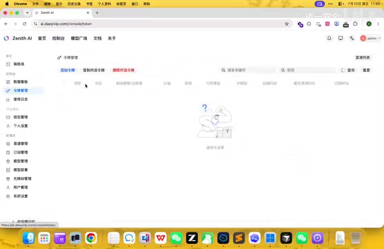Bookmark this page with star icon
The height and width of the screenshot is (249, 384).
tap(287, 24)
